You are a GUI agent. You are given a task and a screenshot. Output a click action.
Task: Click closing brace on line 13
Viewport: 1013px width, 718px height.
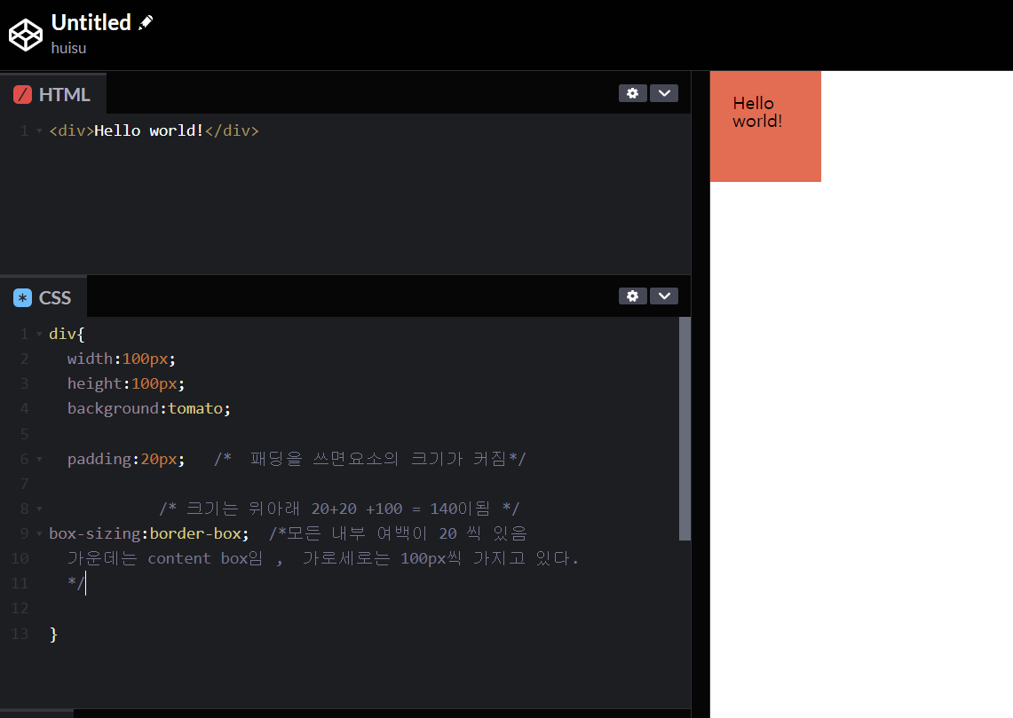53,634
